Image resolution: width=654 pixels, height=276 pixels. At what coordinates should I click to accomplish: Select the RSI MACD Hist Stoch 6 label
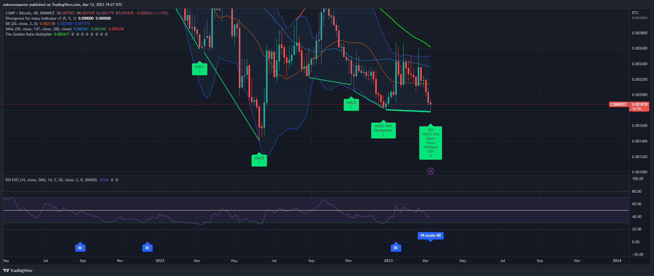click(x=430, y=143)
